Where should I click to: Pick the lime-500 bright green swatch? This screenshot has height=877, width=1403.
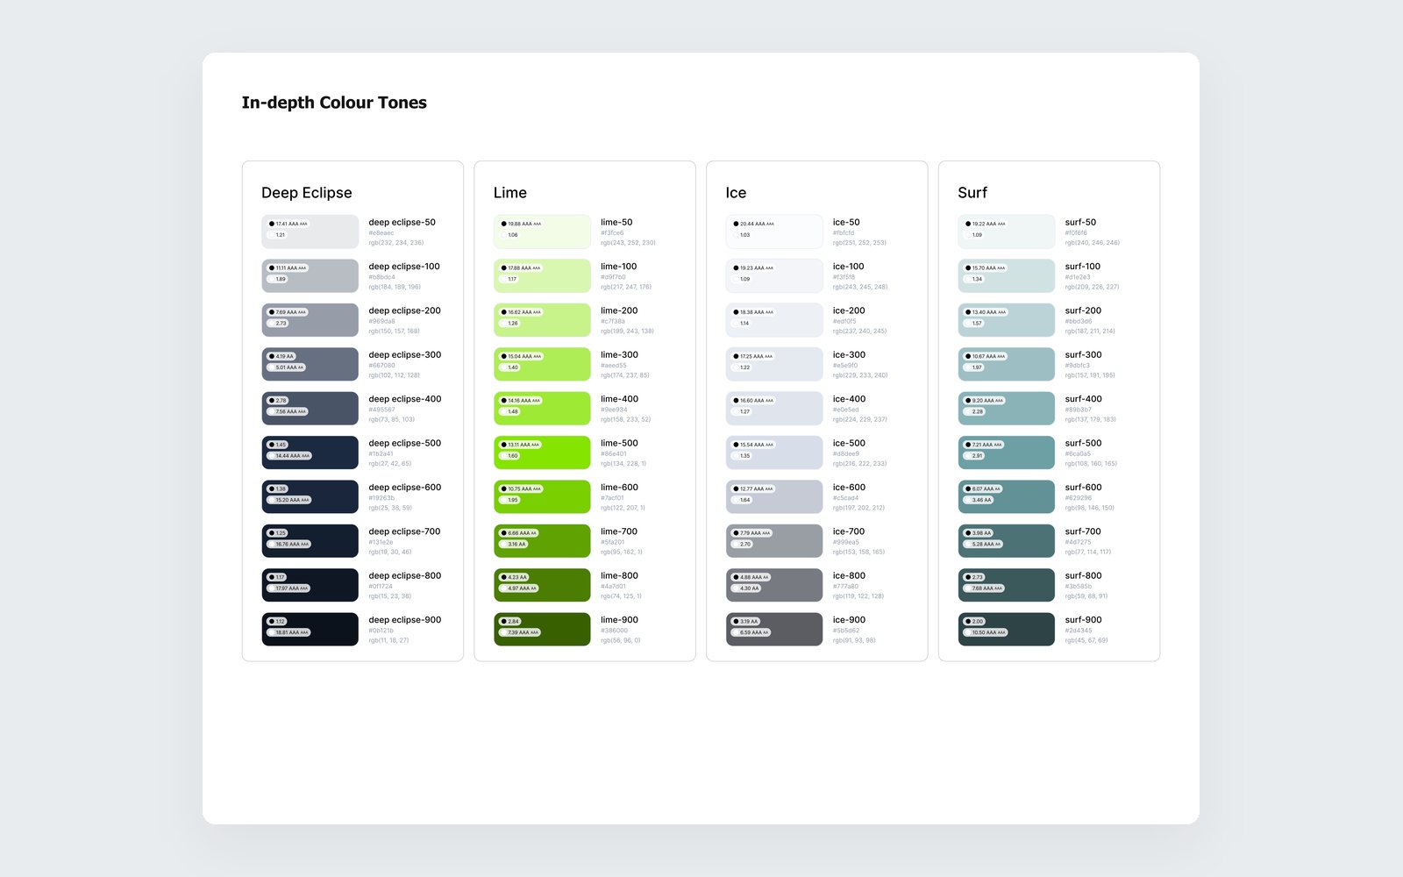(x=542, y=453)
